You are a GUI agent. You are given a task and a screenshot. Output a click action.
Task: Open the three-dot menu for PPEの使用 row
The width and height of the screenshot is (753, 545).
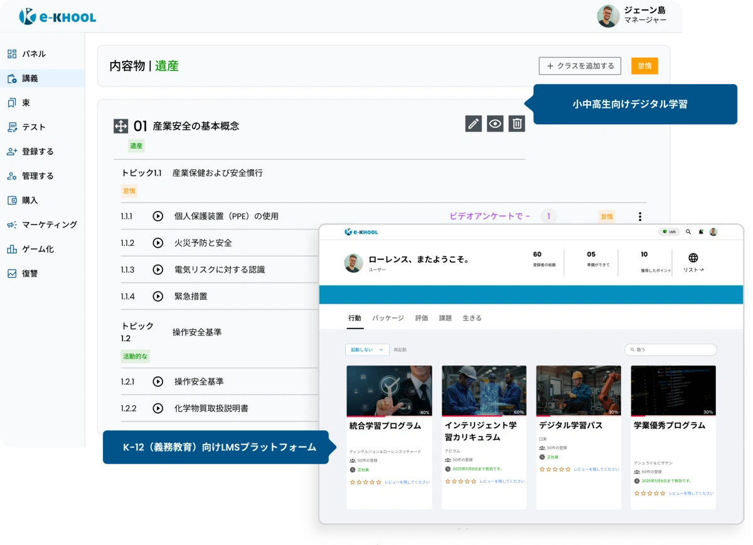[x=639, y=216]
